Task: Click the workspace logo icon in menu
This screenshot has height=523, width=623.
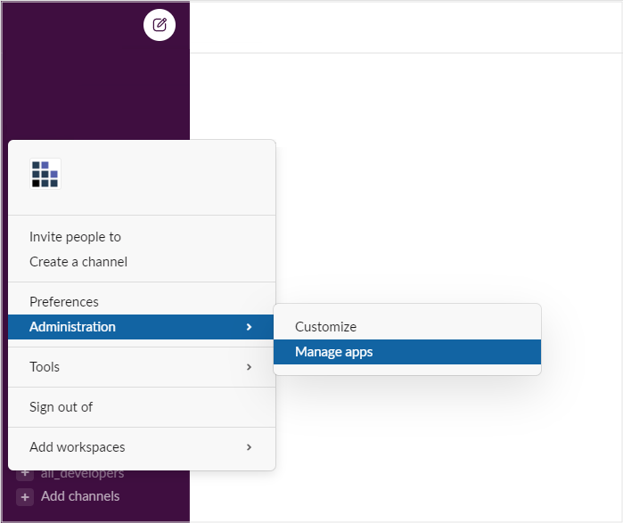Action: tap(45, 174)
